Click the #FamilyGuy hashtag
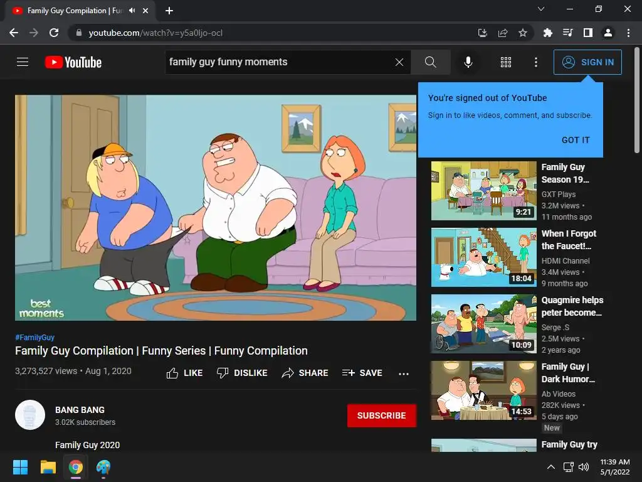 [x=35, y=337]
